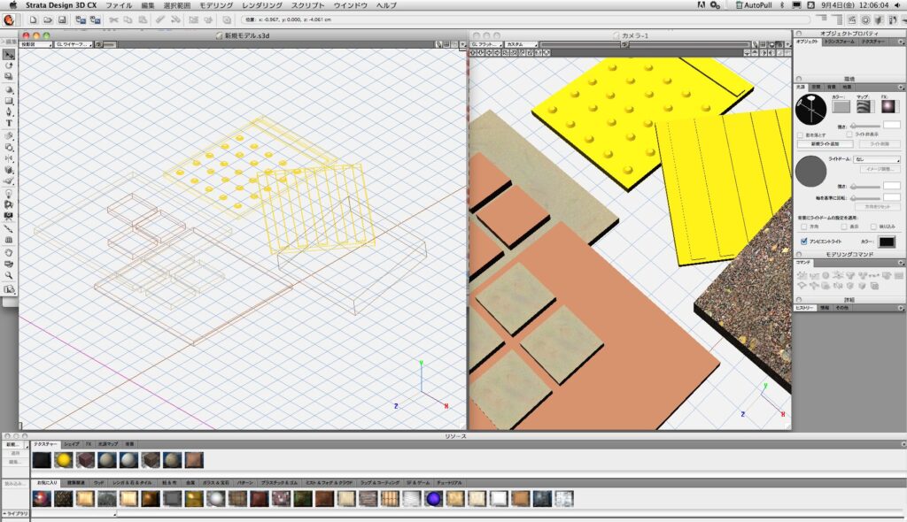
Task: Switch to the トランスフォーム tab
Action: pyautogui.click(x=839, y=42)
